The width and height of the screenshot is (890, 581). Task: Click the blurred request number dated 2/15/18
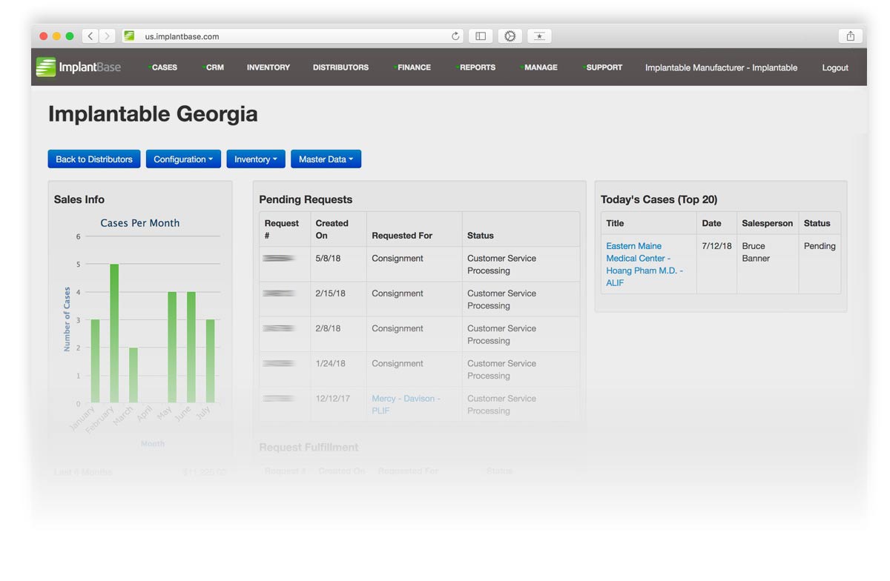[279, 293]
